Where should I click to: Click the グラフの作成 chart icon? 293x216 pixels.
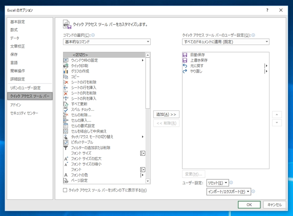pyautogui.click(x=66, y=71)
